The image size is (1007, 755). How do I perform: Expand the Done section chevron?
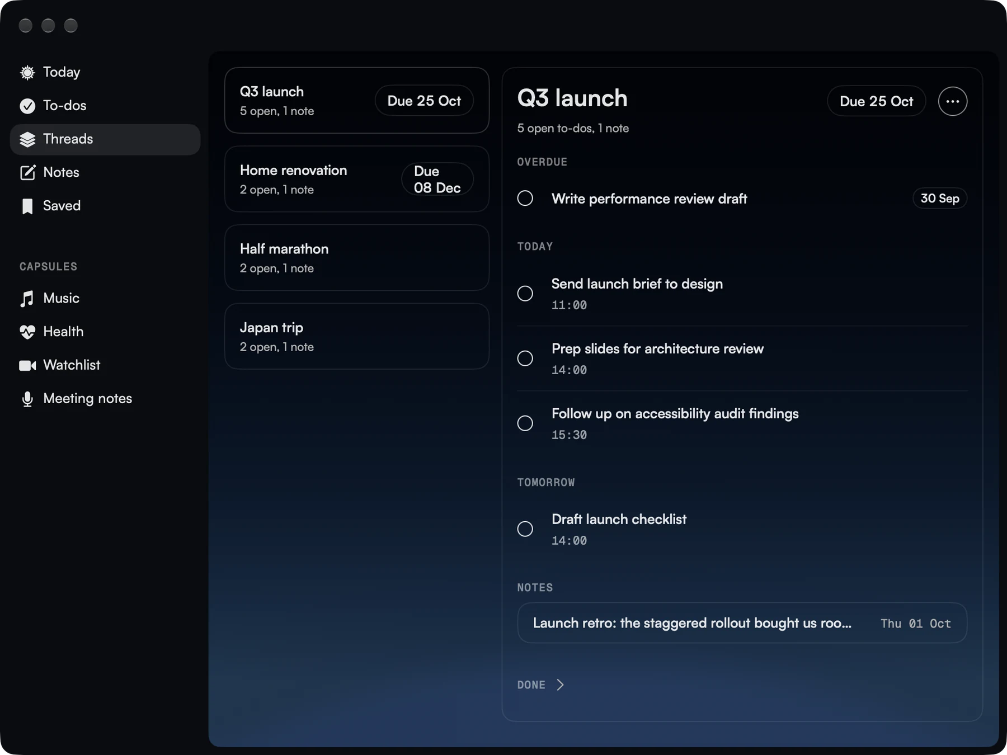pyautogui.click(x=560, y=685)
